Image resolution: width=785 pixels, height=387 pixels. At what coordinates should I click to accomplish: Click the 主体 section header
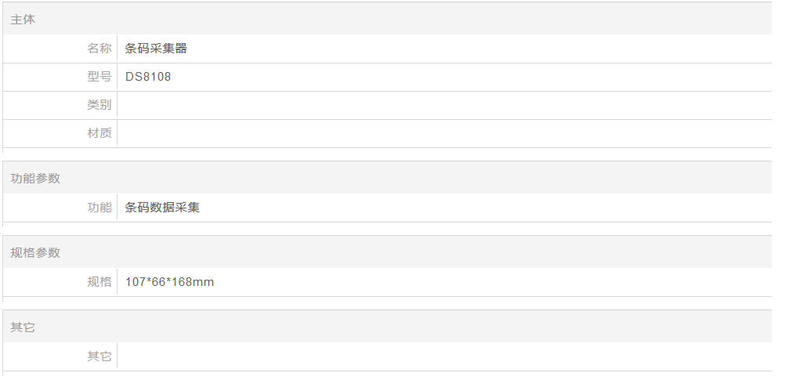click(x=23, y=20)
